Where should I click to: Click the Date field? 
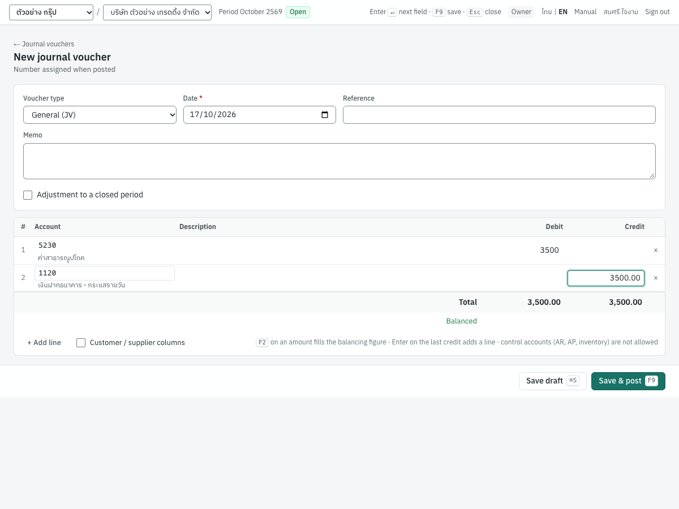tap(259, 115)
